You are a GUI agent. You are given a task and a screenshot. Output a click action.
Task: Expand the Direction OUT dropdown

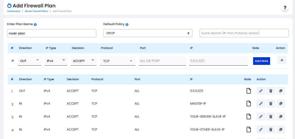pos(29,61)
